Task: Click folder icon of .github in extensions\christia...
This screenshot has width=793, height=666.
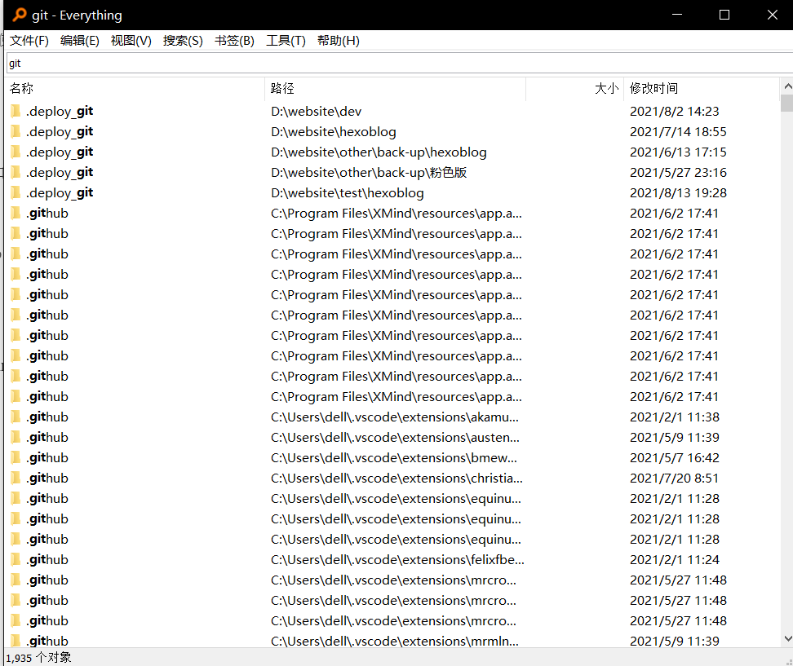Action: point(16,478)
